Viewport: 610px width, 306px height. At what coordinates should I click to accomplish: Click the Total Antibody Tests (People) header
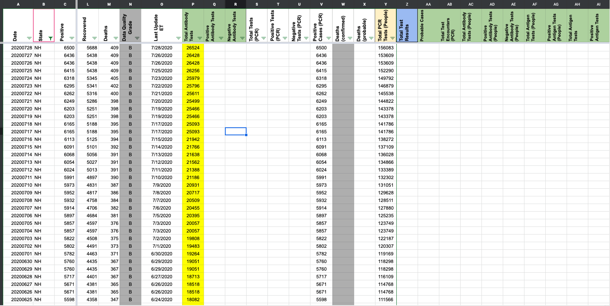(471, 25)
